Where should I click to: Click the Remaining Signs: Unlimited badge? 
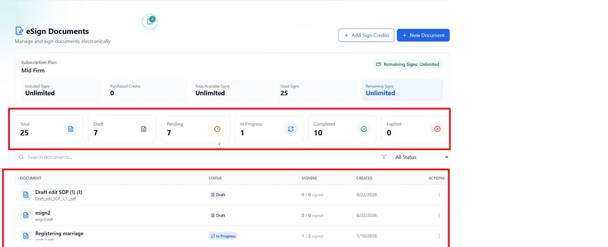[407, 64]
